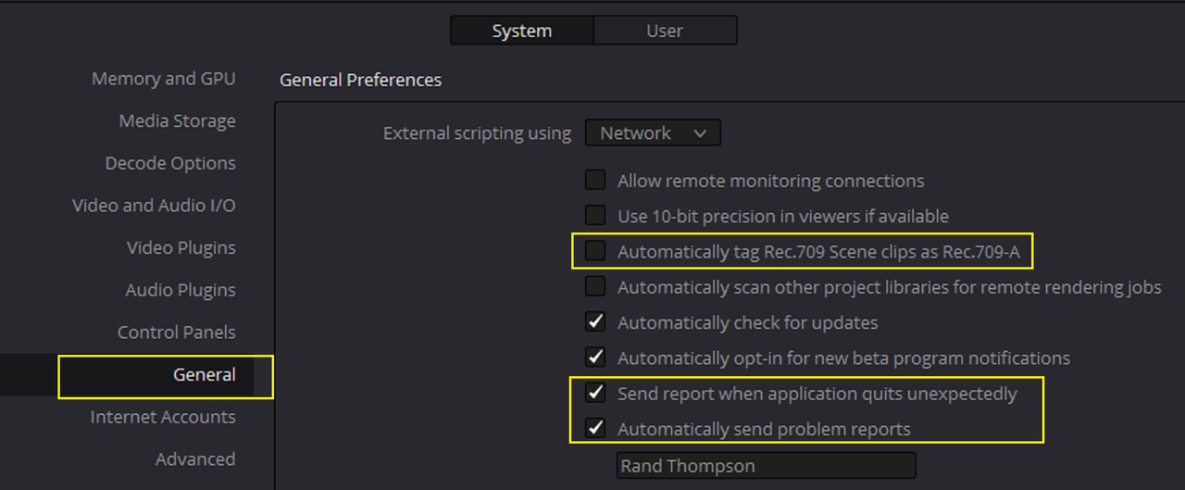Switch to the System tab
Viewport: 1185px width, 490px height.
pos(522,31)
